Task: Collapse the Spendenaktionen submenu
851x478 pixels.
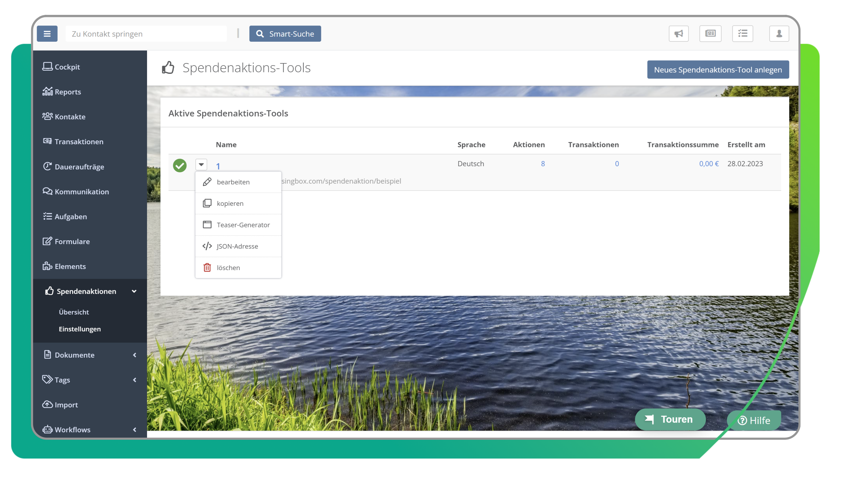Action: coord(134,291)
